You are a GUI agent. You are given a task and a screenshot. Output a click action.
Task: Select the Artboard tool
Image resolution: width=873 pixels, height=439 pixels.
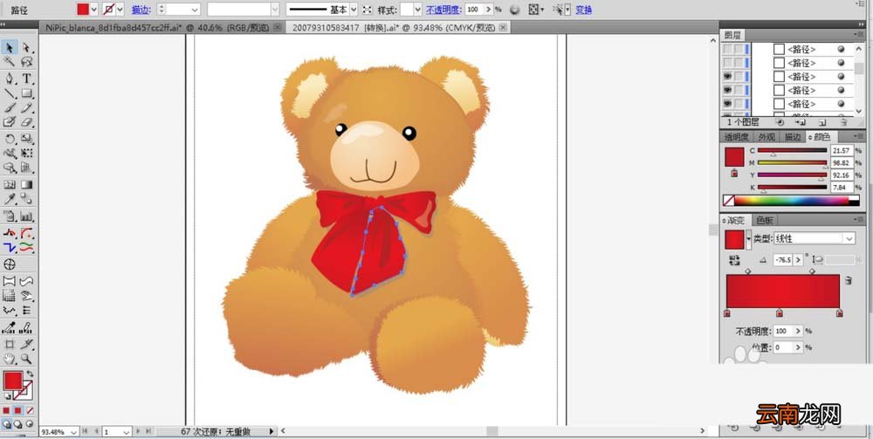pyautogui.click(x=10, y=345)
